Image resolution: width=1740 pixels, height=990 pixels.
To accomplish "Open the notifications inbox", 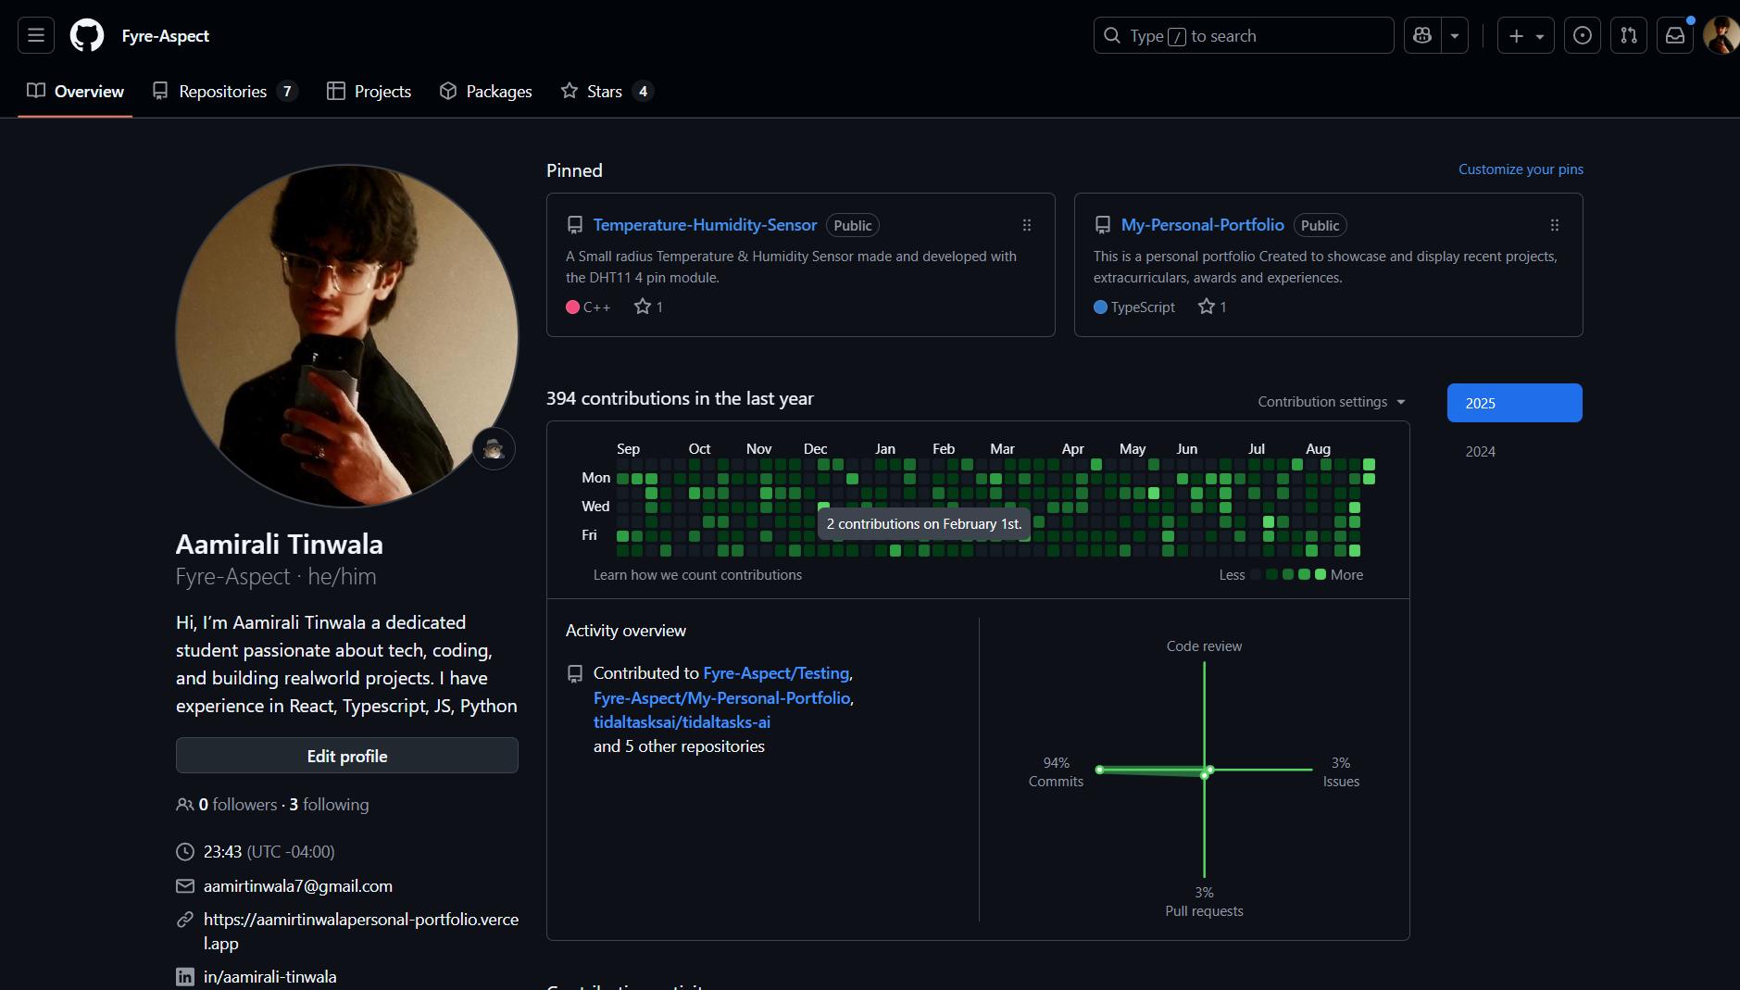I will pyautogui.click(x=1675, y=35).
